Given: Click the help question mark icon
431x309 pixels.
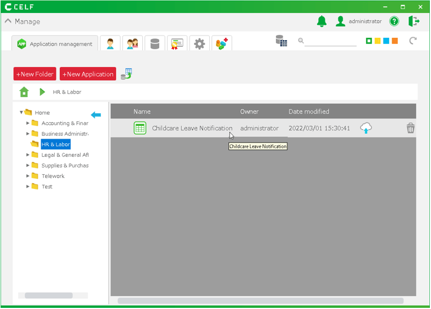Looking at the screenshot, I should coord(394,21).
